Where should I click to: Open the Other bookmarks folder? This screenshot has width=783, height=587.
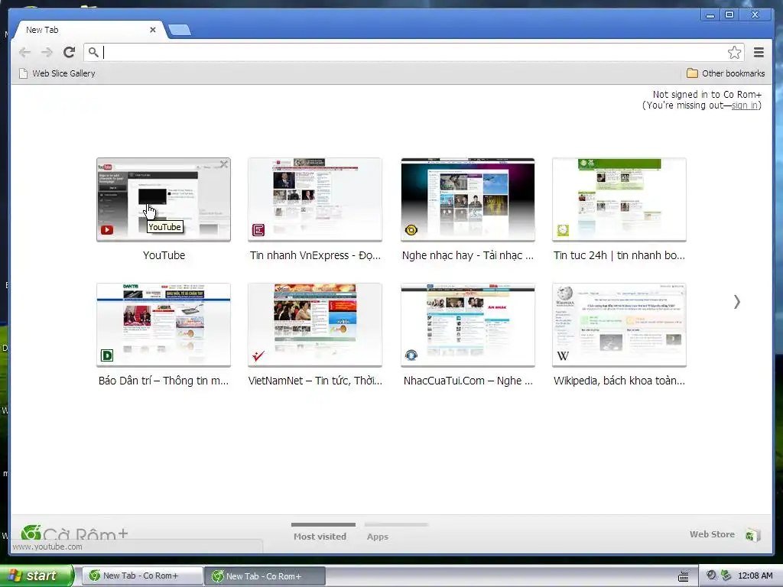click(x=726, y=73)
